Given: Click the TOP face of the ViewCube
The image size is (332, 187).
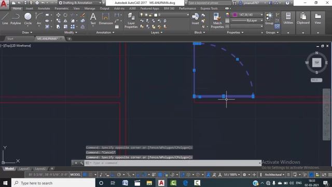Looking at the screenshot, I should click(x=316, y=62).
